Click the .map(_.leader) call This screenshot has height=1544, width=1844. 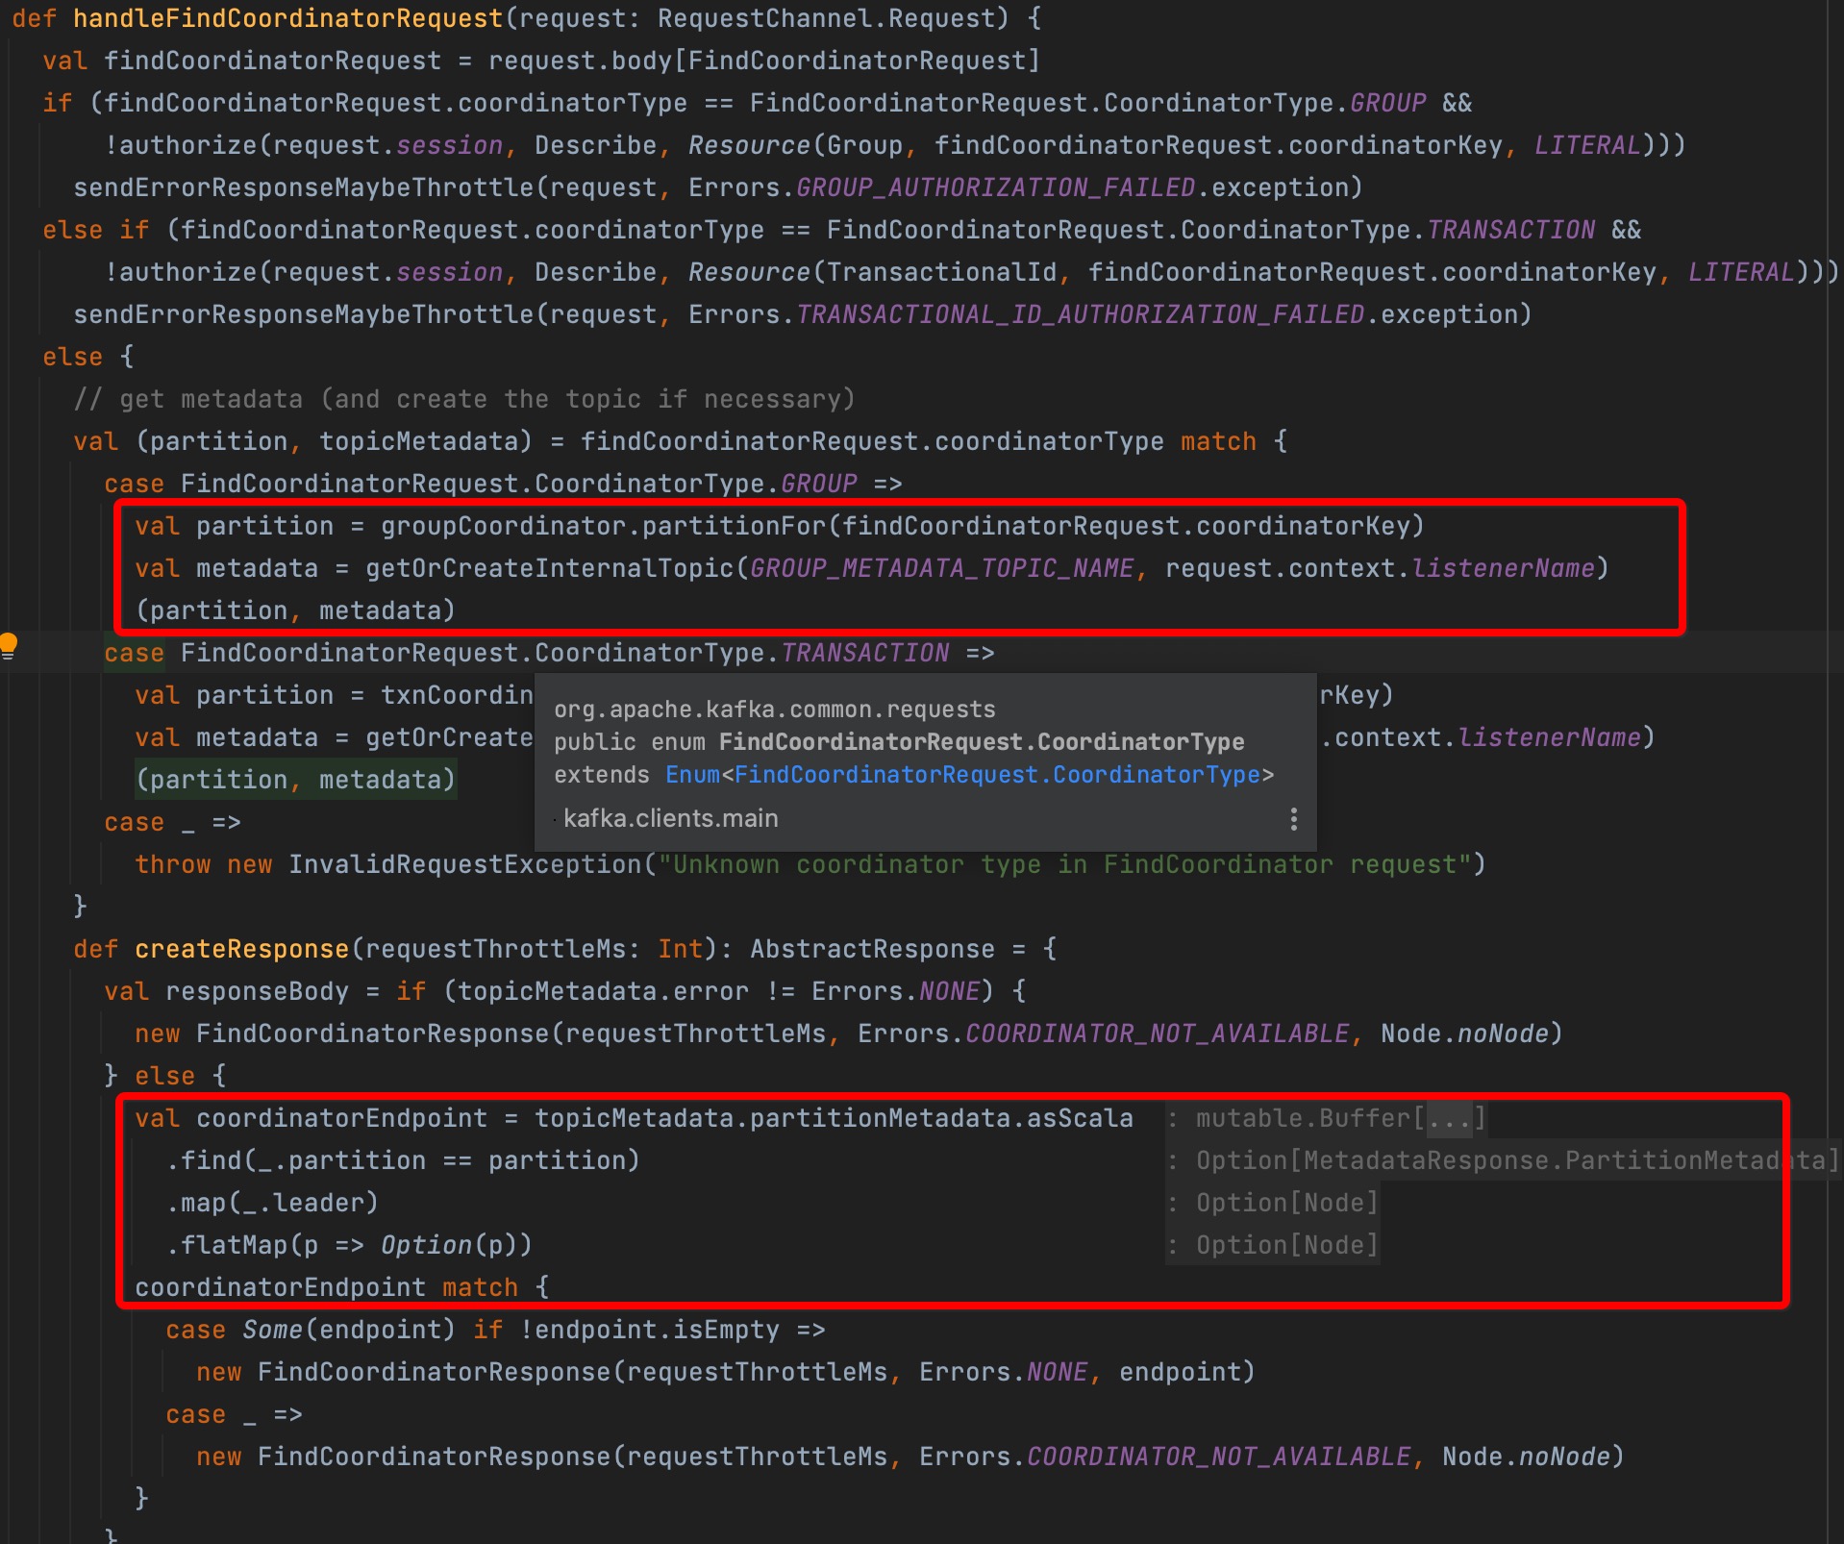(x=272, y=1203)
